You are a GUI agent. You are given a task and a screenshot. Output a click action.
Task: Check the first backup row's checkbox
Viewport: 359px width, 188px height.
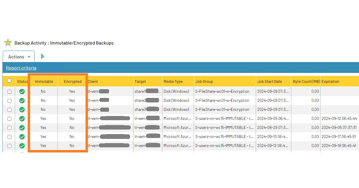9,91
